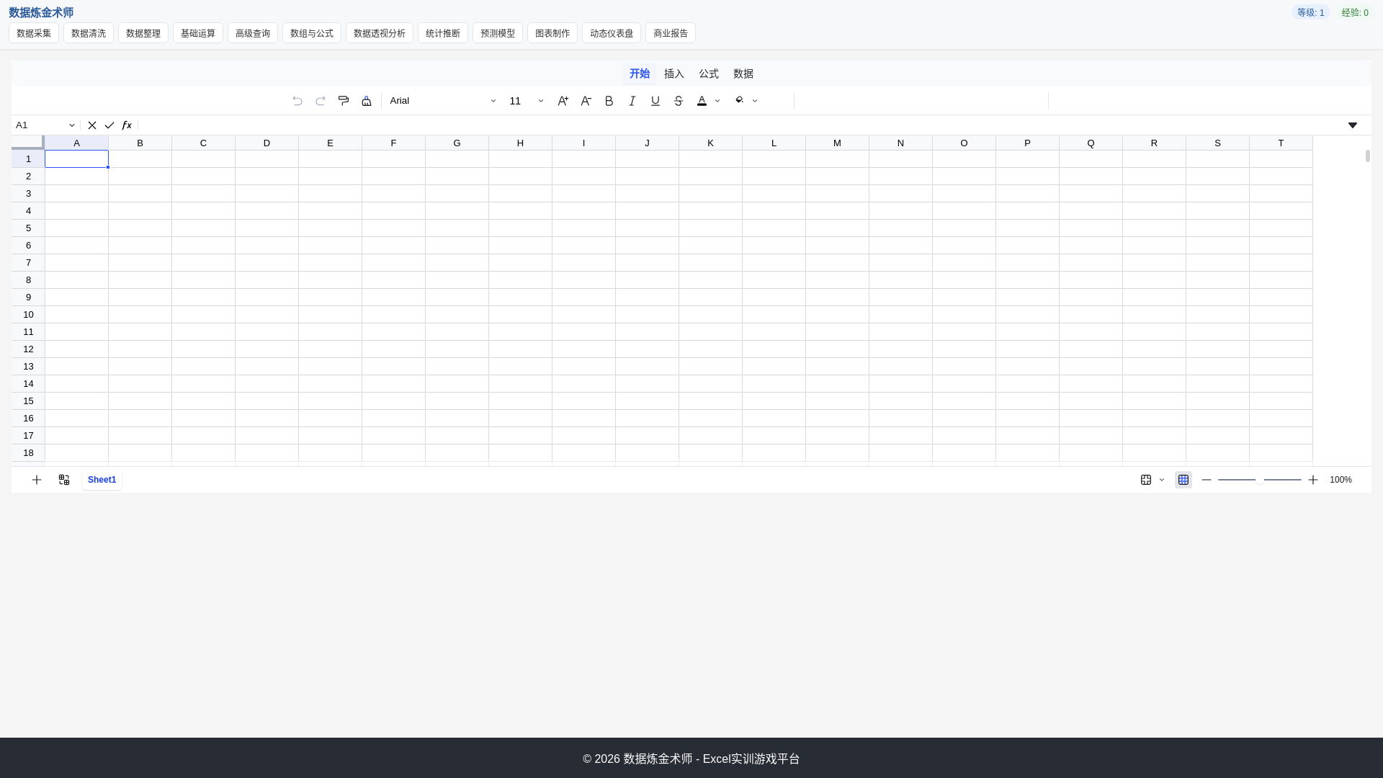Click the vertical scrollbar thumb
This screenshot has height=778, width=1383.
(1367, 156)
